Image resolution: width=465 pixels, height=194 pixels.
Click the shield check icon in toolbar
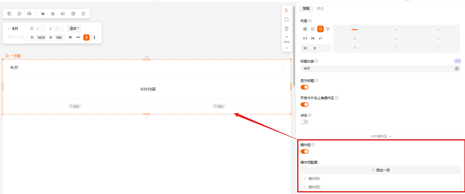[73, 14]
